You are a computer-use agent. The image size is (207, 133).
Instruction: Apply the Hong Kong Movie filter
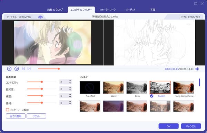coord(184,87)
